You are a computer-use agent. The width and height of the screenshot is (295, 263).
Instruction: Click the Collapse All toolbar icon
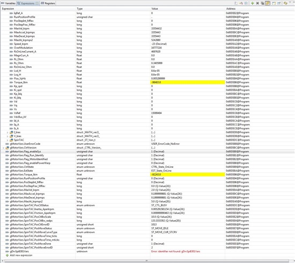tap(246, 3)
